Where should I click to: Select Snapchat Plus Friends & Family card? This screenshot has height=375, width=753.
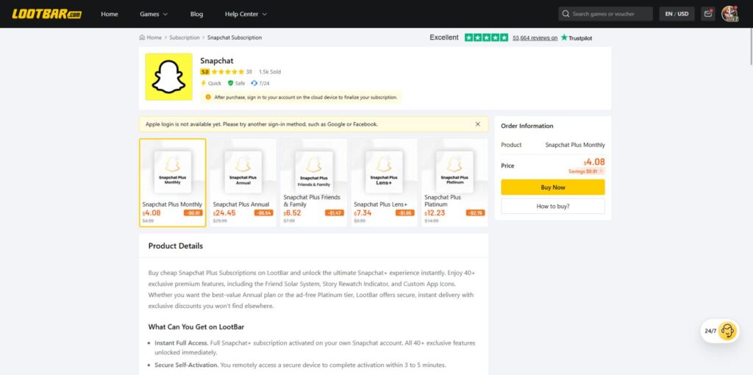click(313, 182)
